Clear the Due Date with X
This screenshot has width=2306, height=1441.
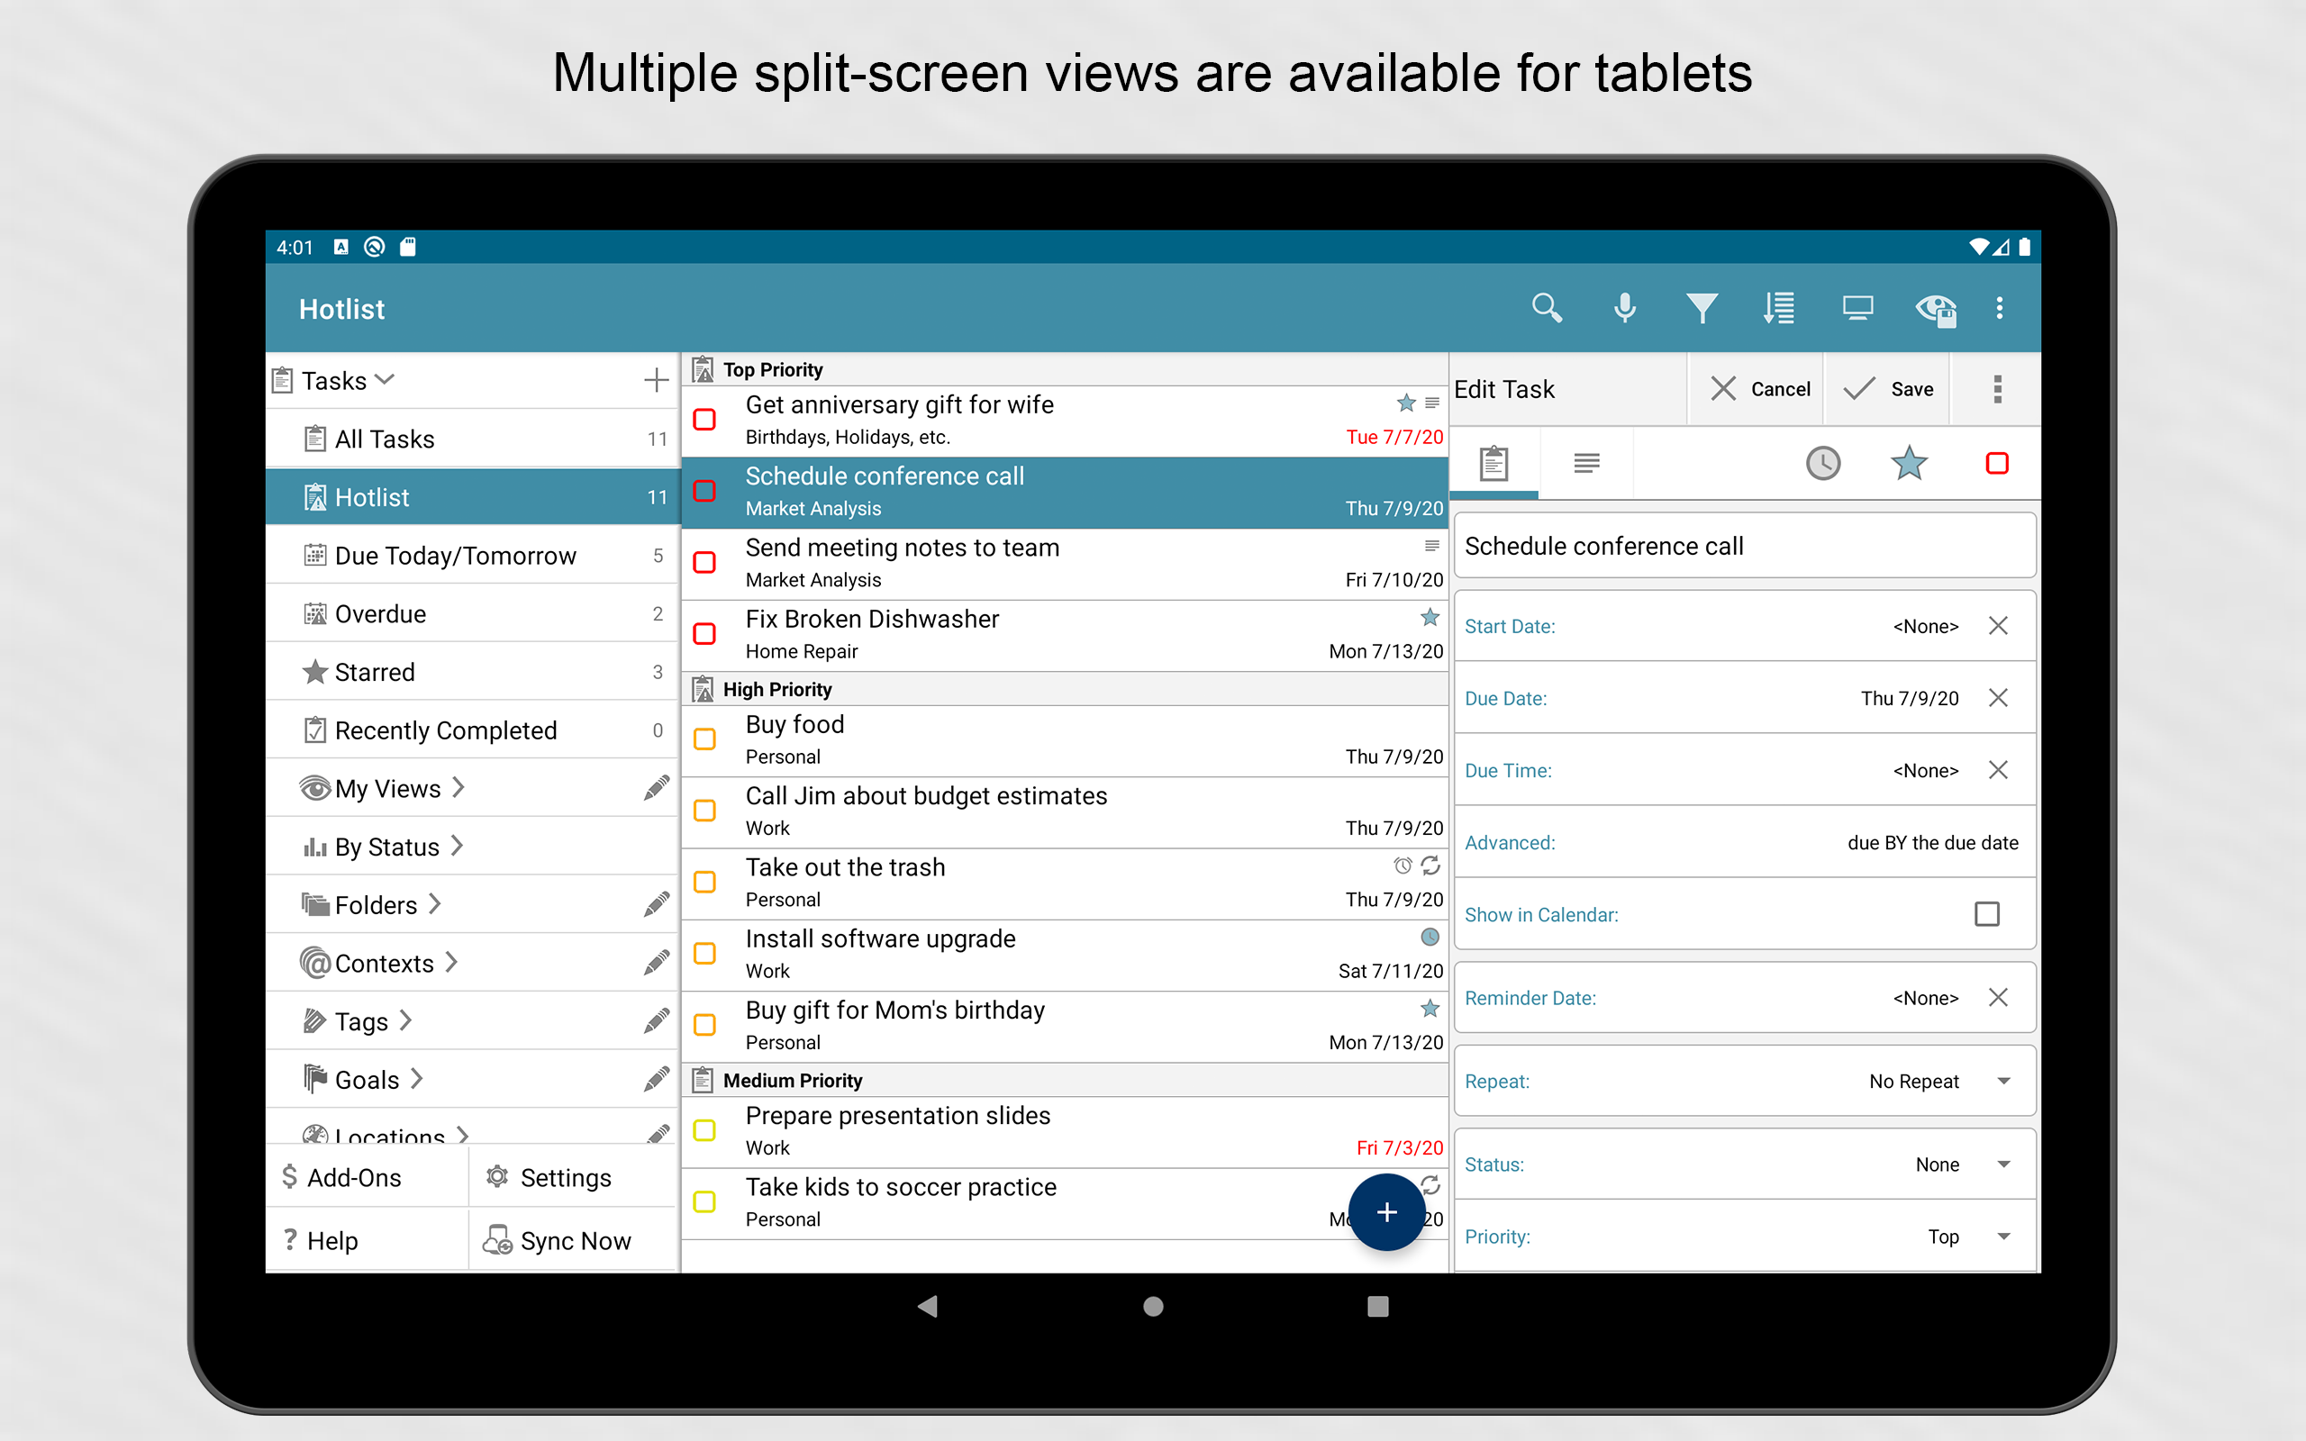pyautogui.click(x=1998, y=698)
